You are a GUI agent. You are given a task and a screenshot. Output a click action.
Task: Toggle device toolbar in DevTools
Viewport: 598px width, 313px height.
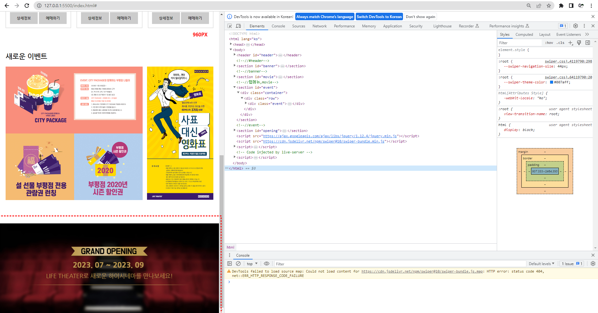point(238,26)
